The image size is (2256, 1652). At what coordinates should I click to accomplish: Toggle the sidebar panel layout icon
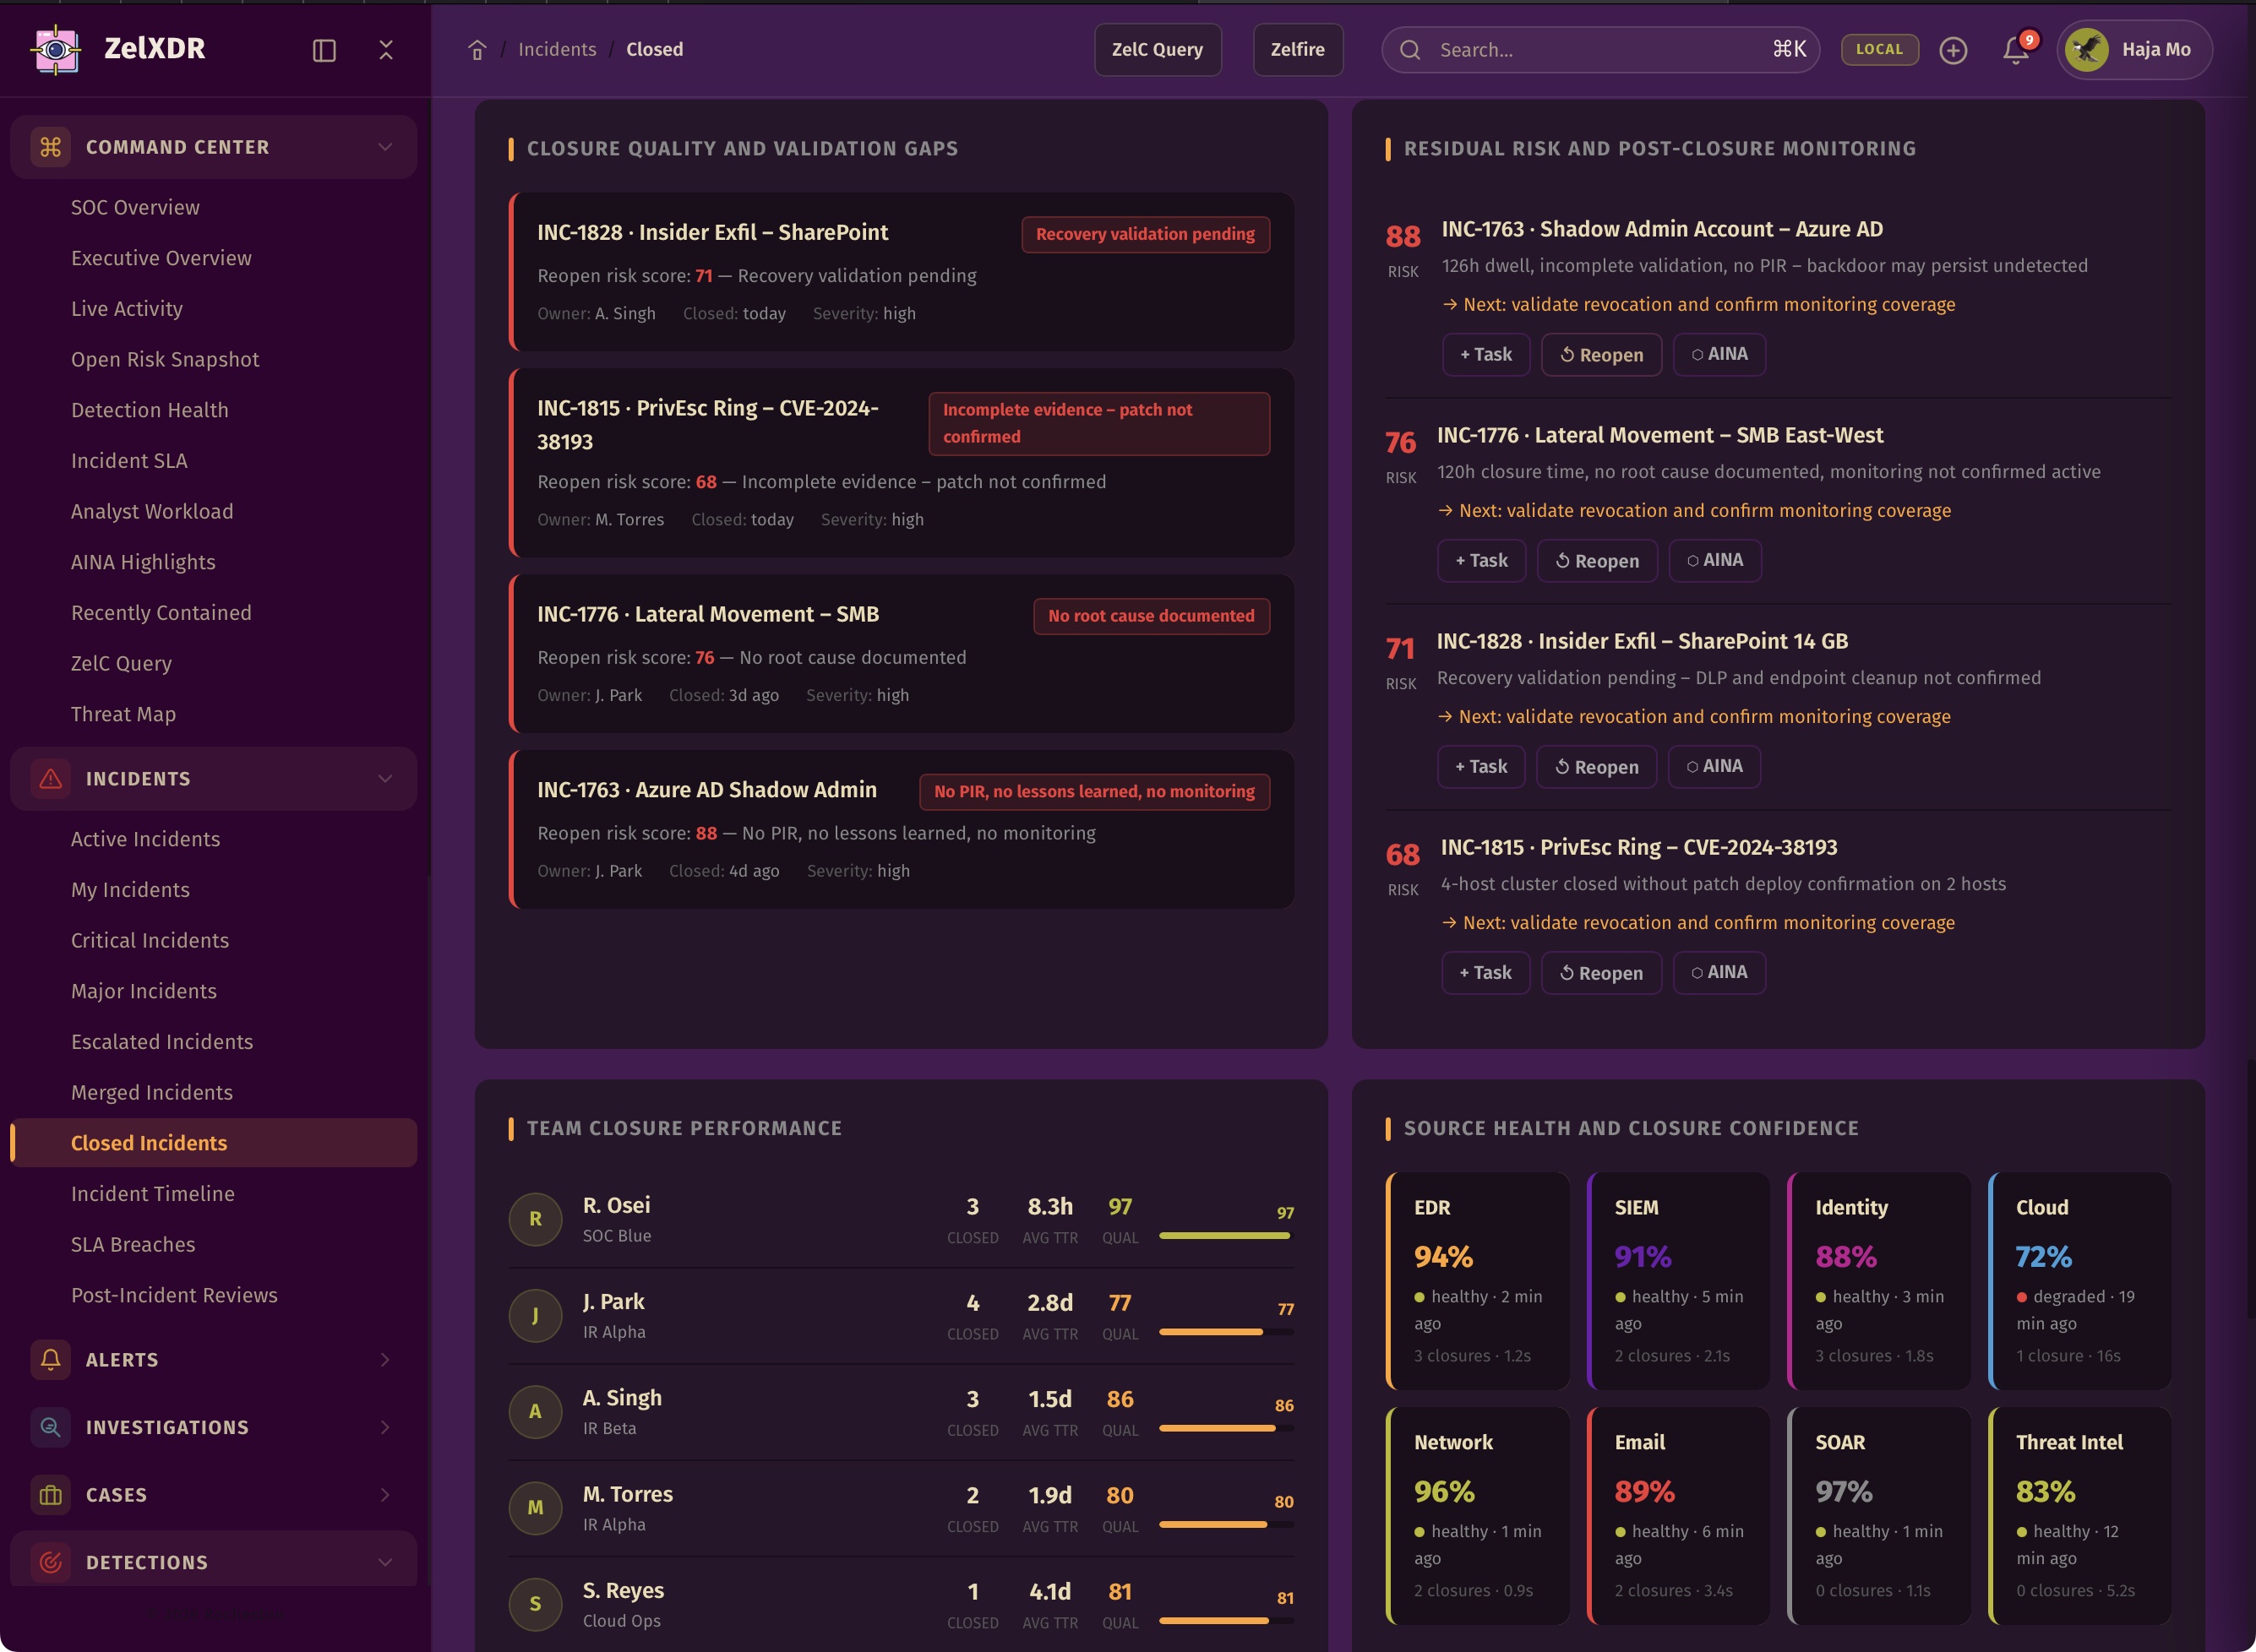(324, 50)
